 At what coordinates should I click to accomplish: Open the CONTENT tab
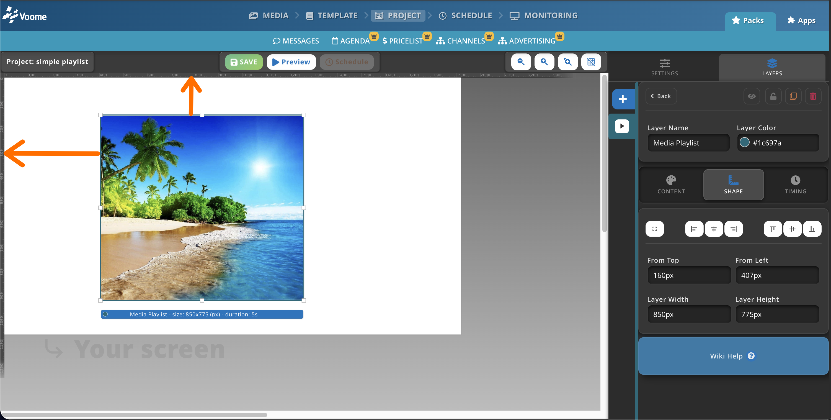point(671,185)
